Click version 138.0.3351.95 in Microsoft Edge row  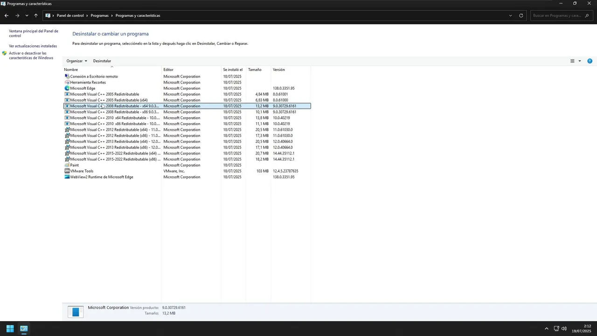pos(284,88)
